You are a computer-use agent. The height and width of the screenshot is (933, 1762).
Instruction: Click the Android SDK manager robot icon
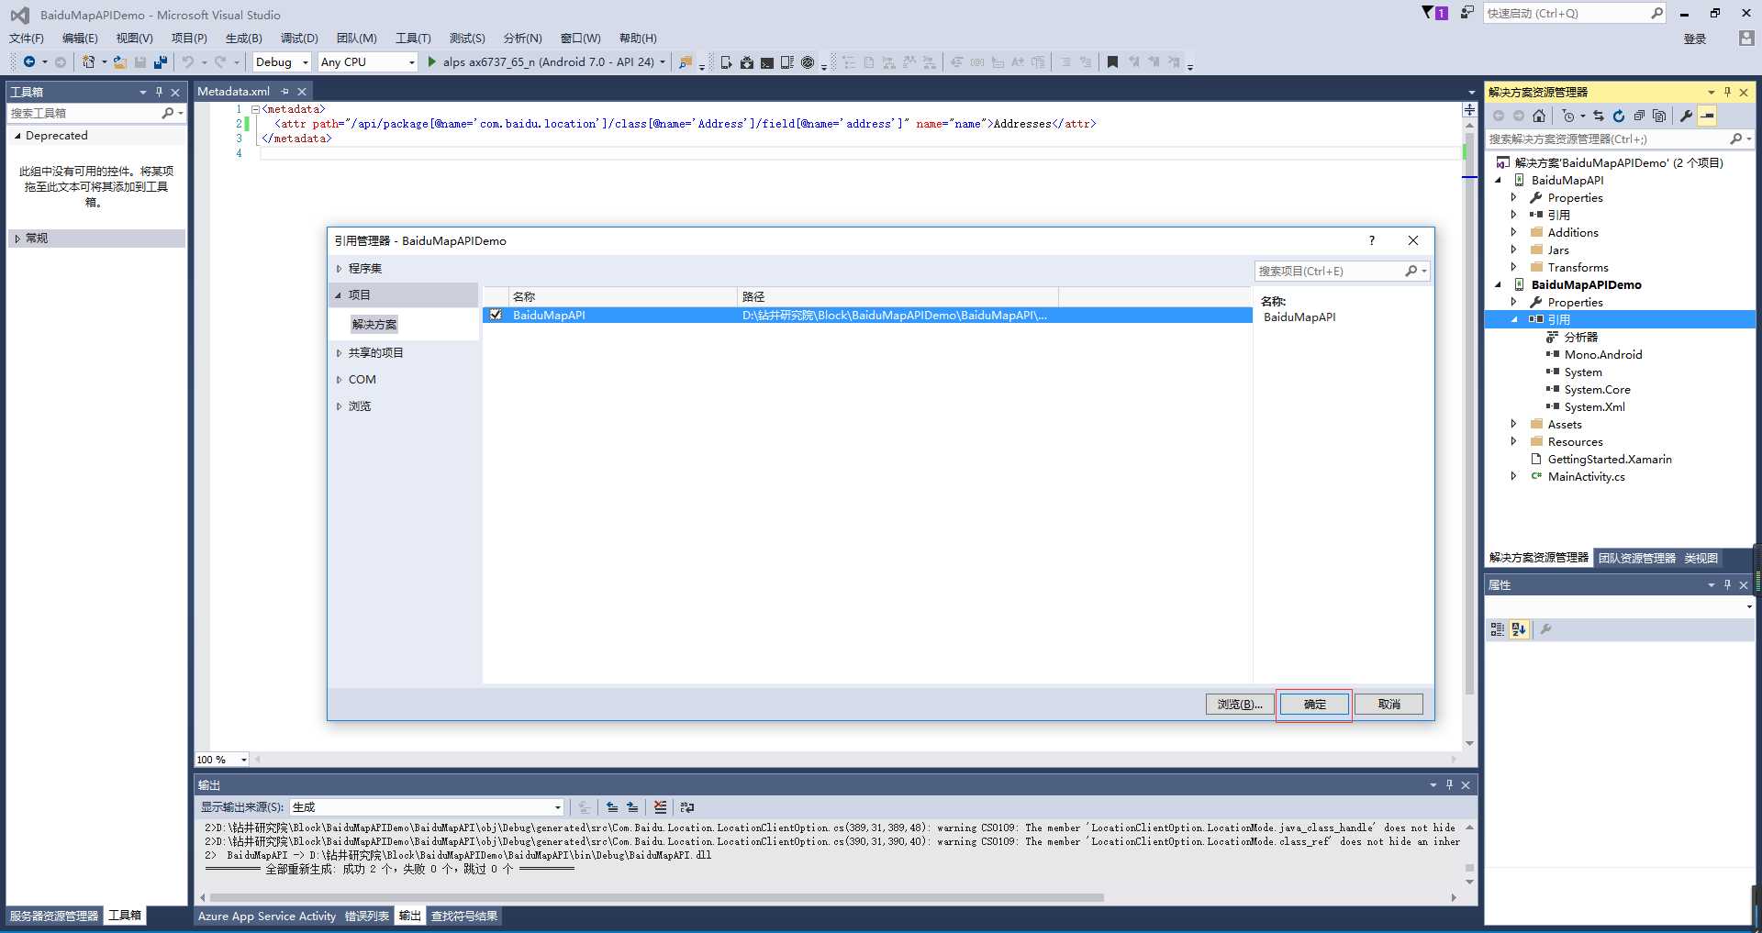(747, 62)
